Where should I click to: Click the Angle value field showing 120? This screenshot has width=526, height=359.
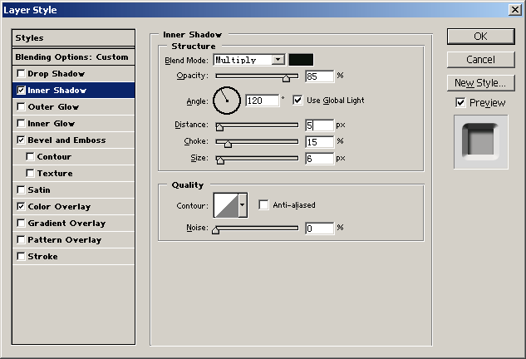[x=263, y=101]
